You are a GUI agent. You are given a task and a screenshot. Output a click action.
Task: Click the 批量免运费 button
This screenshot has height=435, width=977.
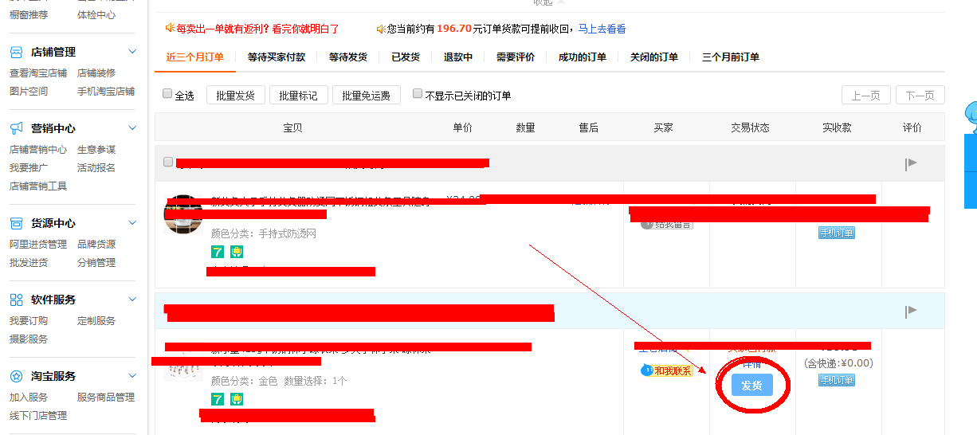tap(366, 96)
